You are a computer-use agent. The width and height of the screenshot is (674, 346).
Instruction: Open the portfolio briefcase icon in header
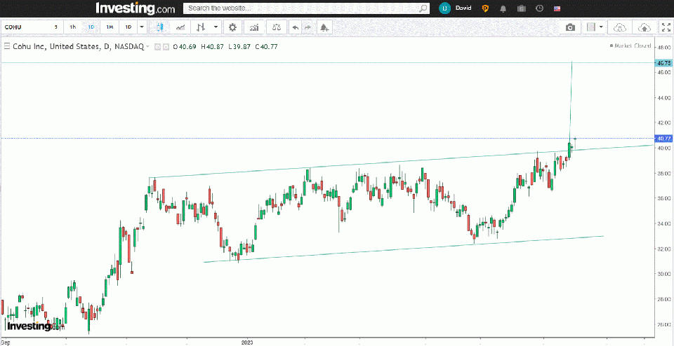coord(521,8)
